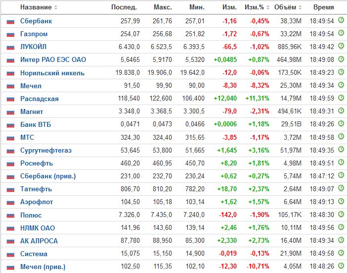Open the АК АЛРОСА link
This screenshot has width=347, height=273.
click(39, 241)
